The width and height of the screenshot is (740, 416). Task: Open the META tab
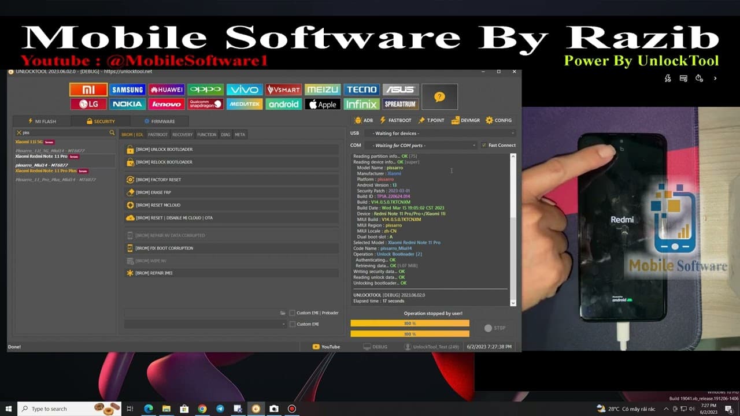click(240, 135)
